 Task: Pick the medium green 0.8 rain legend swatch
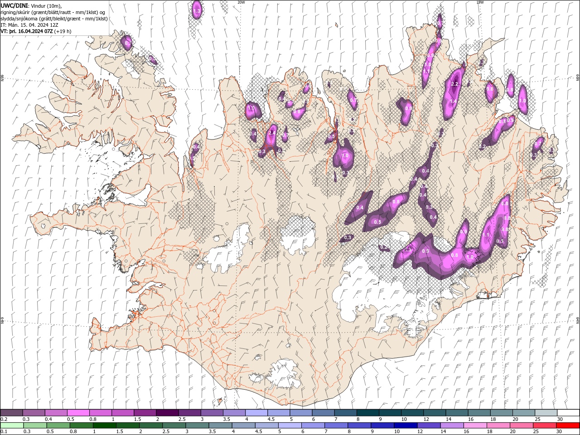(81, 425)
